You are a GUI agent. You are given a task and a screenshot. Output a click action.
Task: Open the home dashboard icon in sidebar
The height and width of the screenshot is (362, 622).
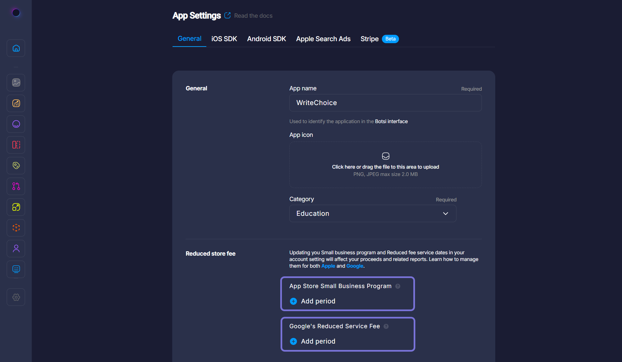tap(16, 48)
